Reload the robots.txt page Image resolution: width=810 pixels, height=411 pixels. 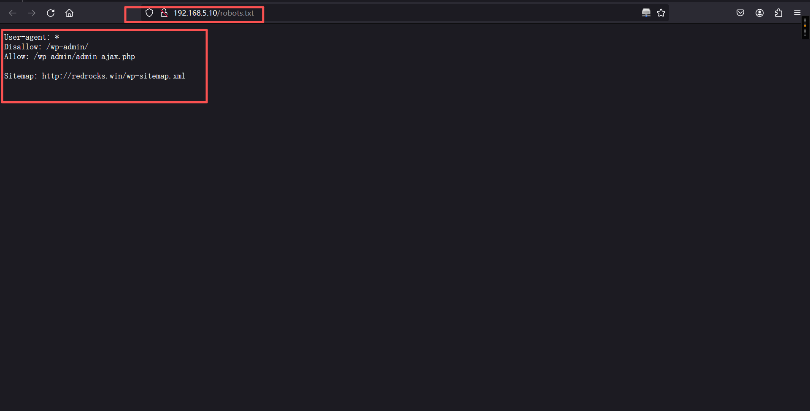pos(51,13)
